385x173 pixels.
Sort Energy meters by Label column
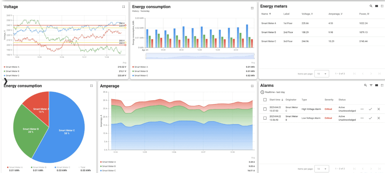coord(286,14)
